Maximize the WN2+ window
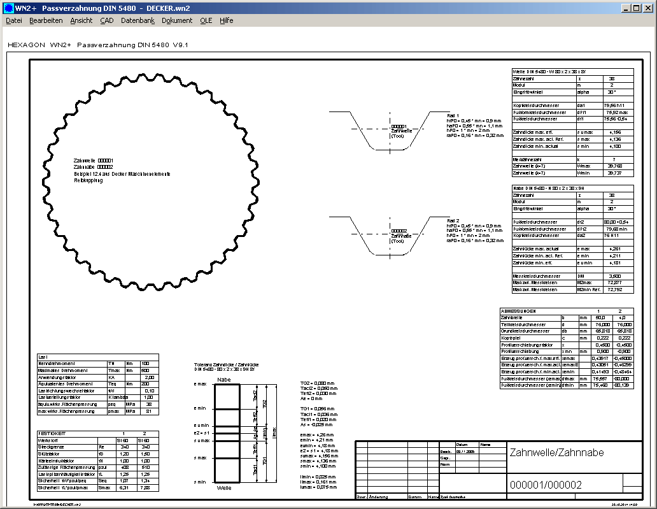The width and height of the screenshot is (657, 509). point(637,8)
